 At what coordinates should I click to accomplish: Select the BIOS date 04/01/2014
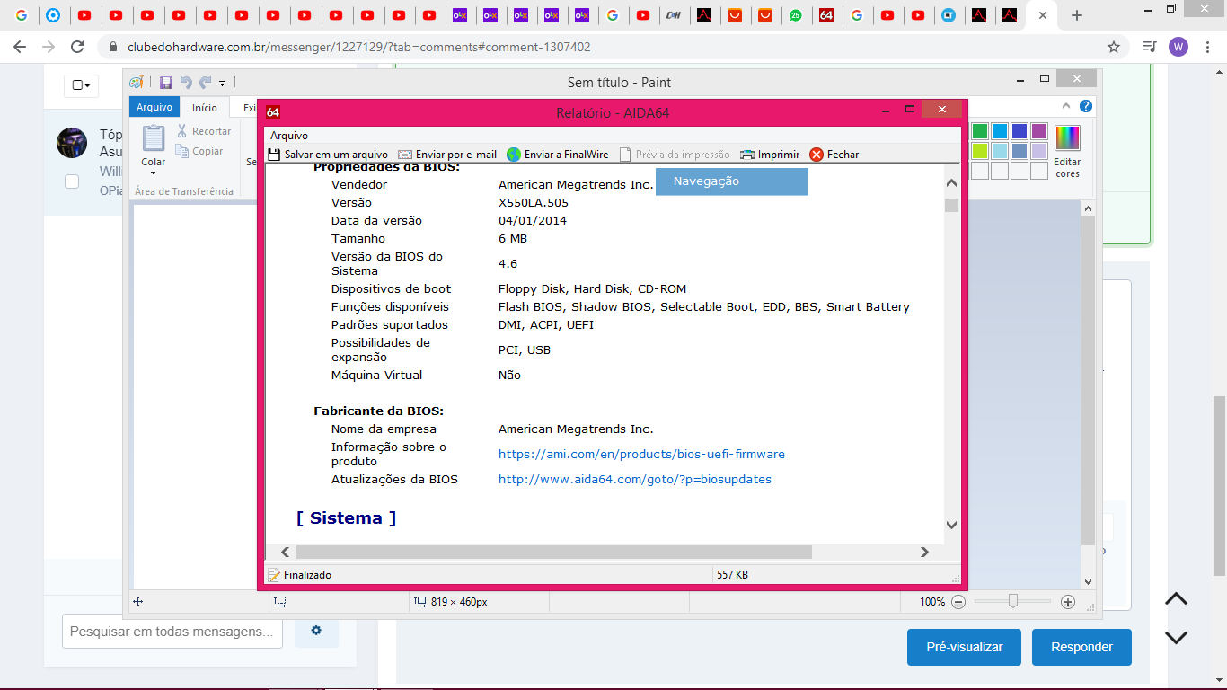tap(533, 221)
